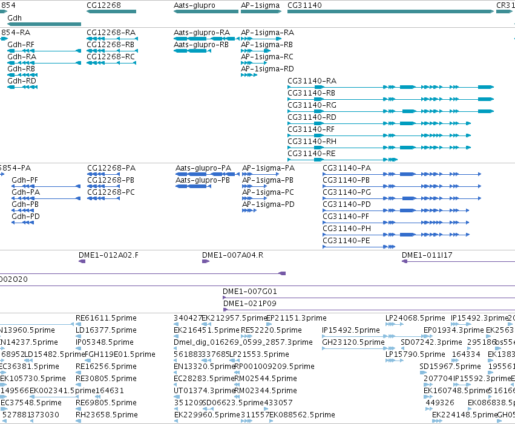Click the teal CG31140 gene bar
The width and height of the screenshot is (515, 424).
(390, 11)
